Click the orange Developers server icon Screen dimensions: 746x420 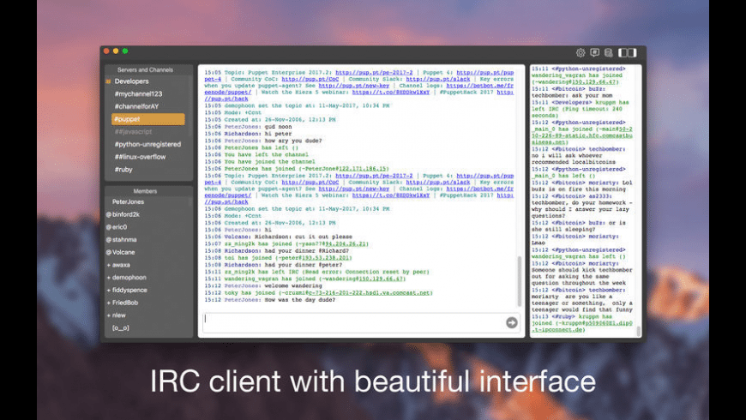[108, 81]
